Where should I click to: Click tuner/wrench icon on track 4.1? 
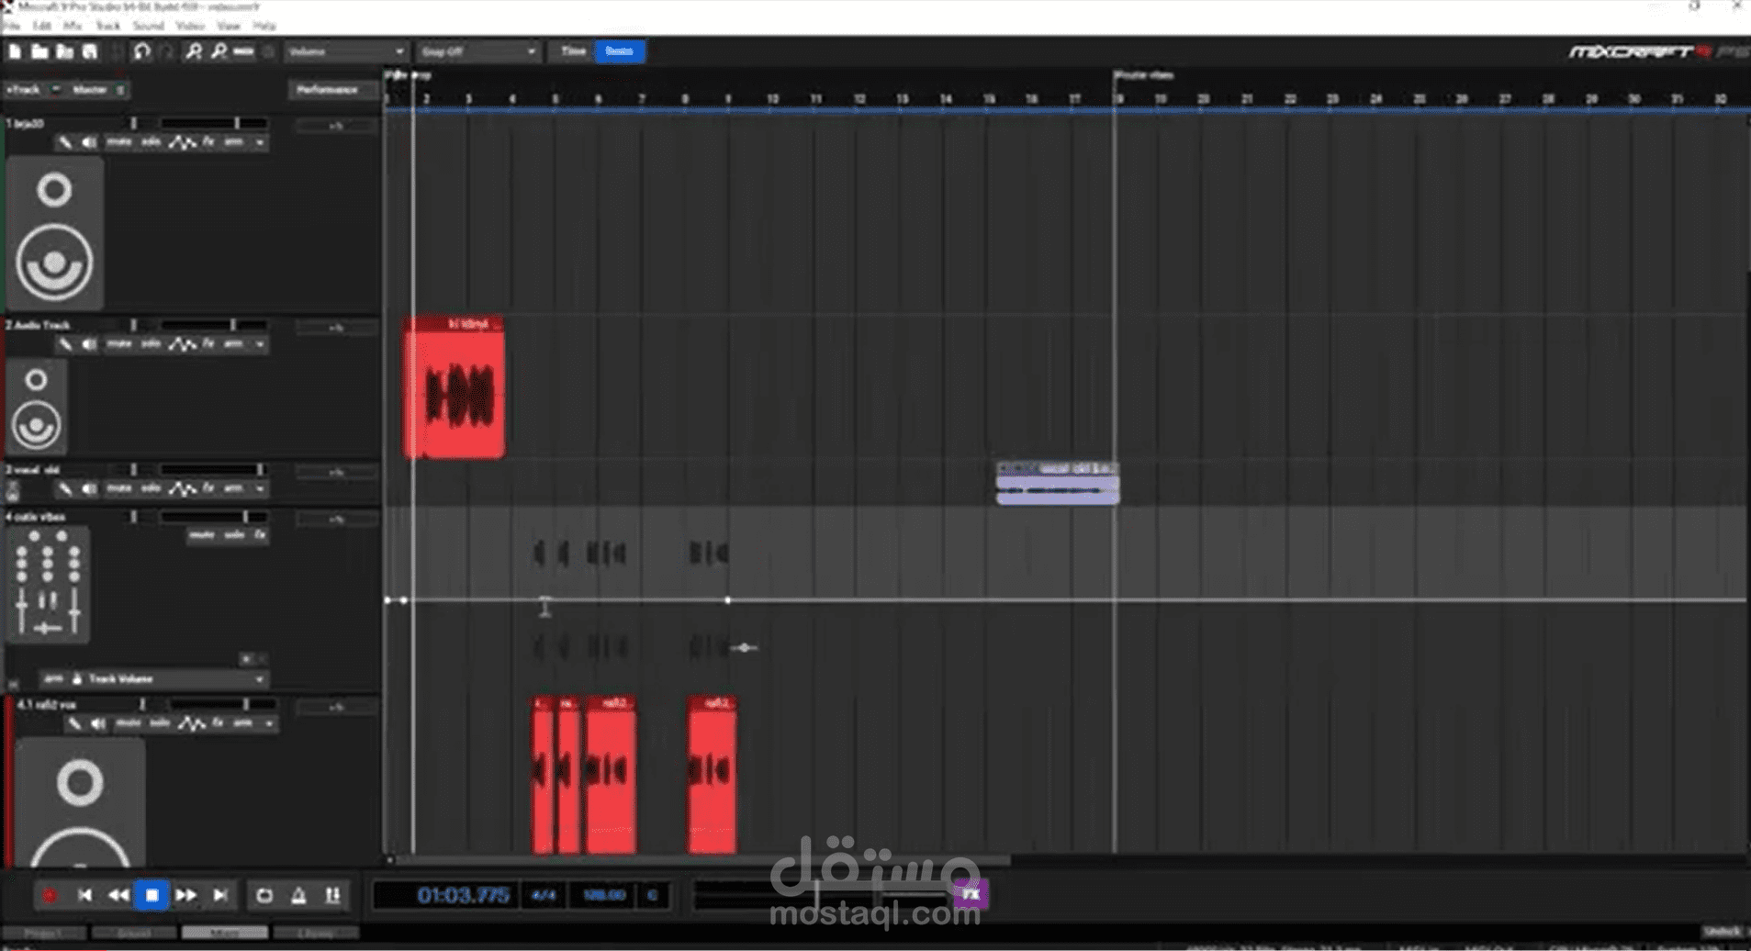[74, 724]
